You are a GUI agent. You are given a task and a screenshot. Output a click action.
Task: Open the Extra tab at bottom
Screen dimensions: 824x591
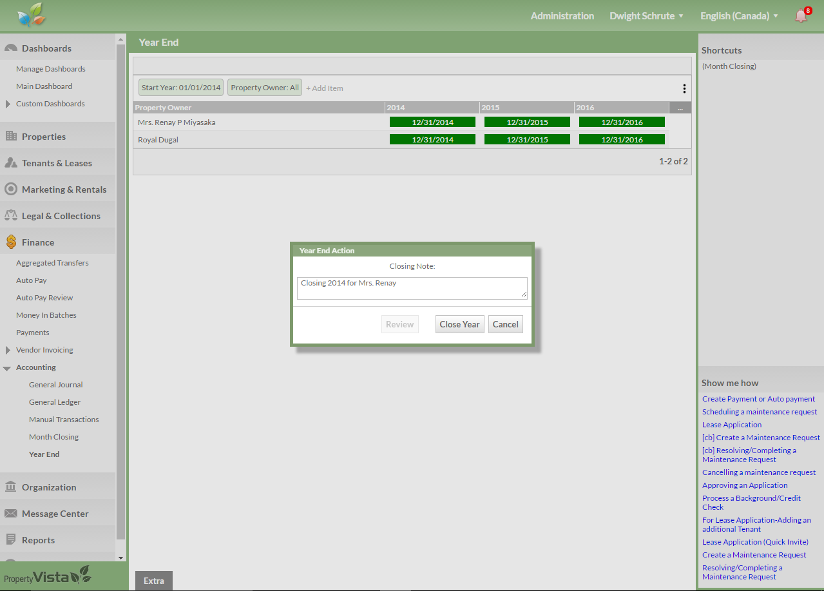click(x=154, y=581)
